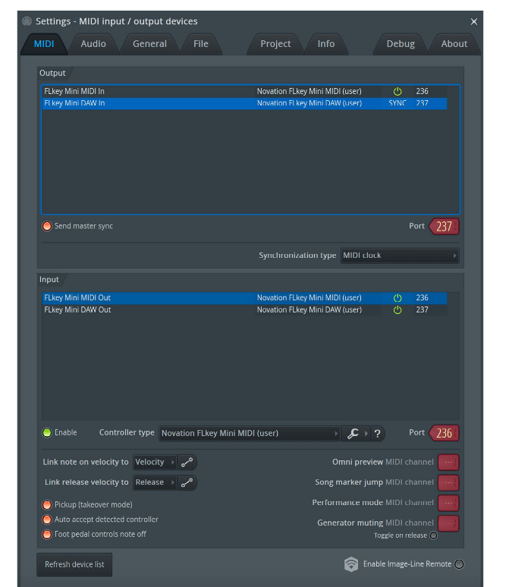Close the Settings window
Viewport: 512px width, 587px height.
(x=474, y=22)
